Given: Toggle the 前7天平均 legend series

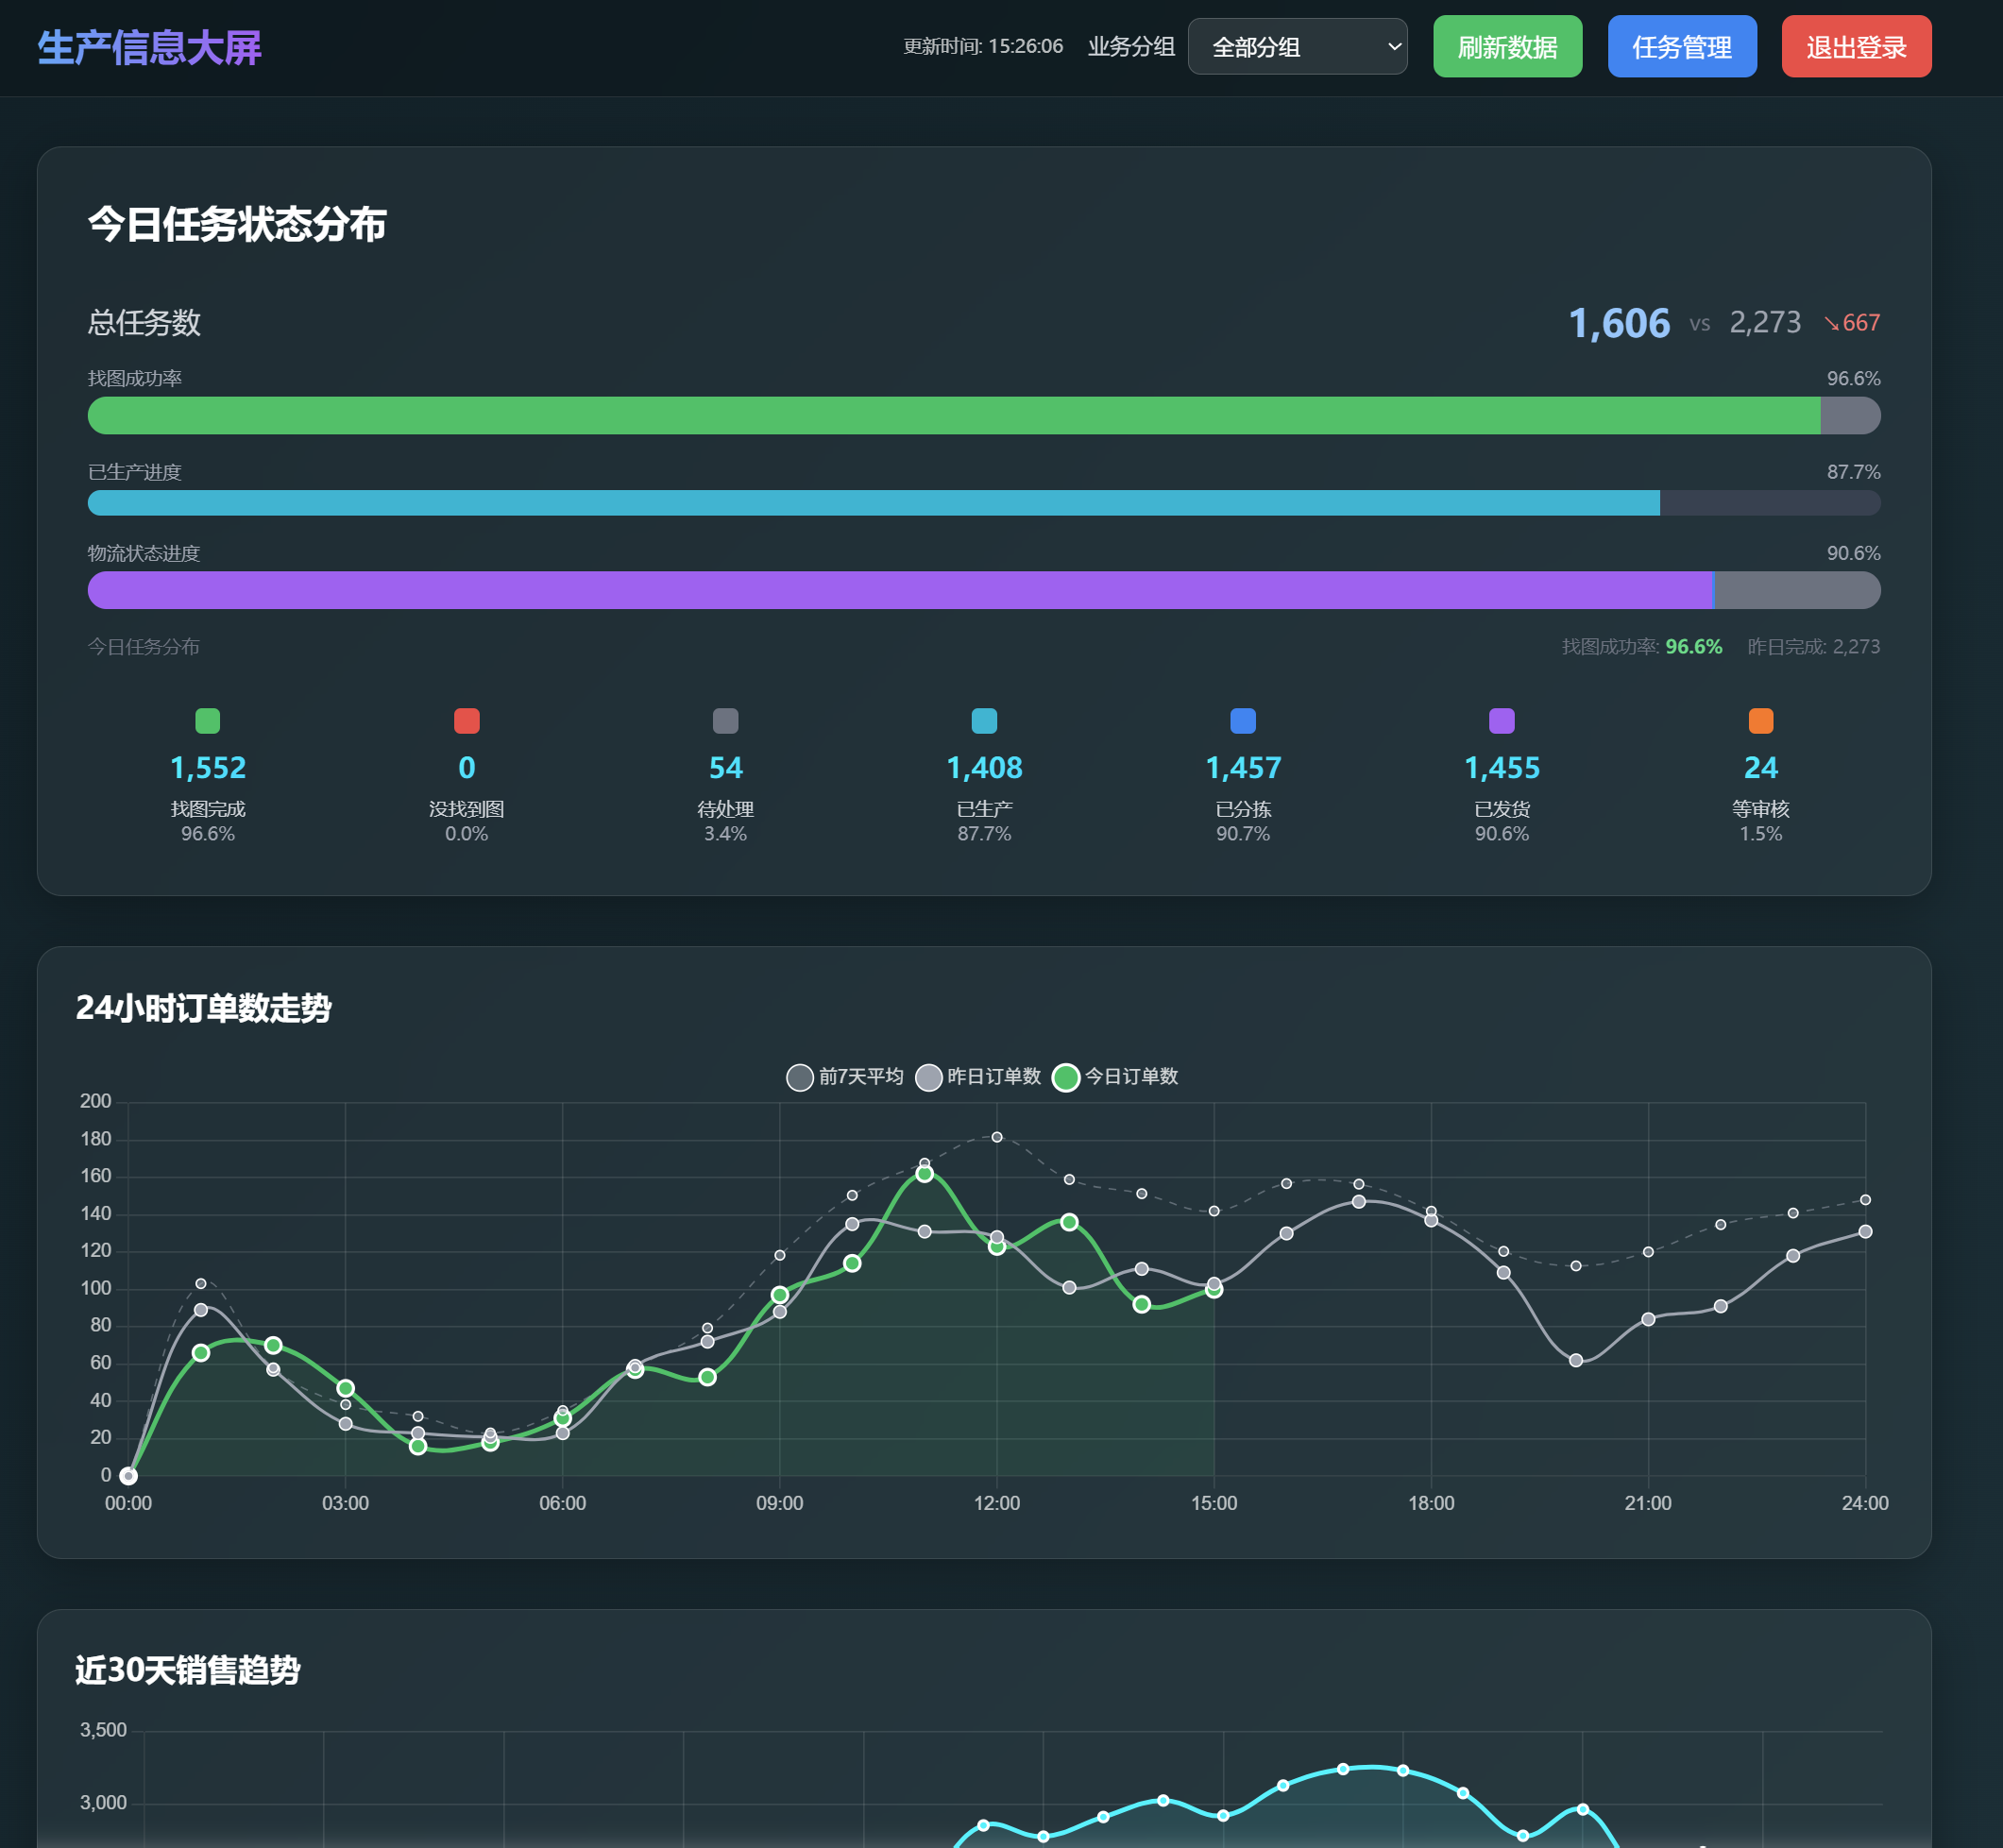Looking at the screenshot, I should (x=845, y=1077).
